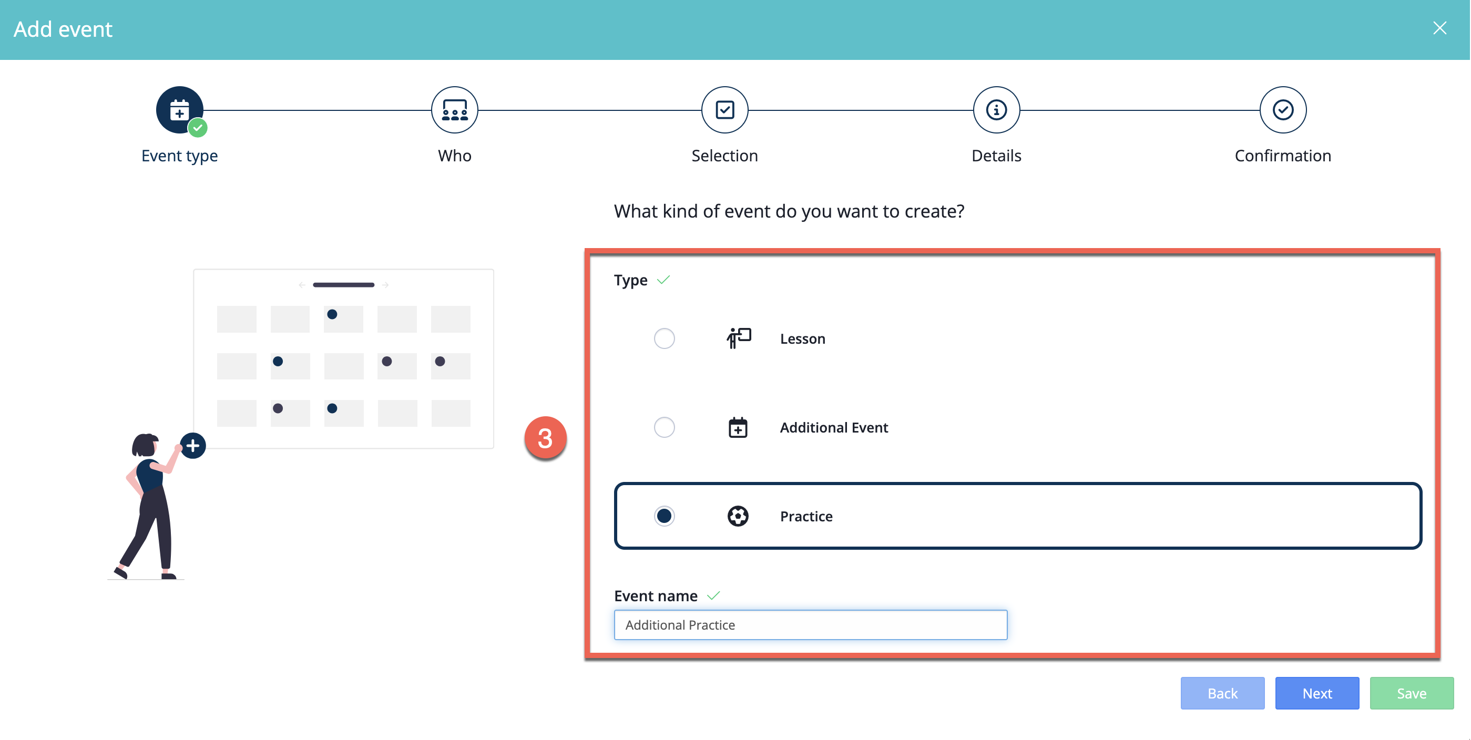
Task: Open the Selection step icon
Action: click(724, 110)
